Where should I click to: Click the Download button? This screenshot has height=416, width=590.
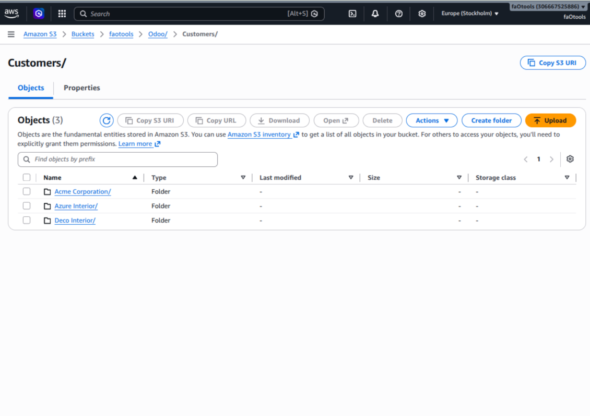point(279,120)
